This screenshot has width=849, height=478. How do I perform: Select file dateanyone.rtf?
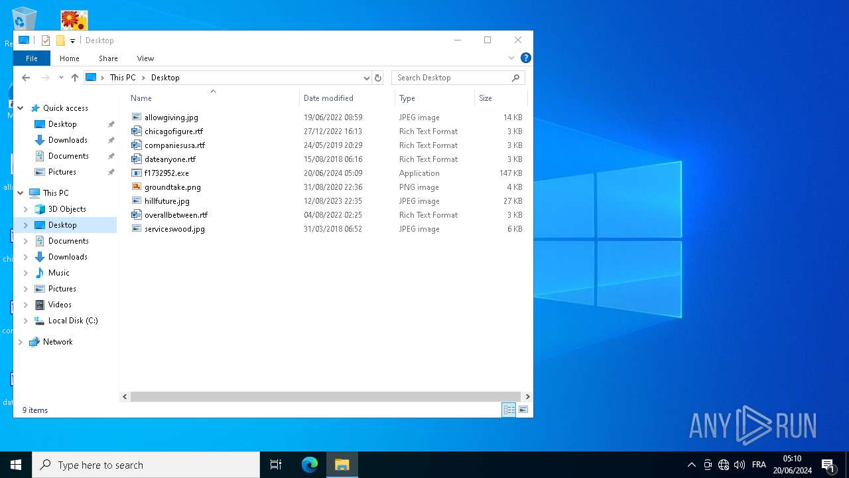click(170, 159)
